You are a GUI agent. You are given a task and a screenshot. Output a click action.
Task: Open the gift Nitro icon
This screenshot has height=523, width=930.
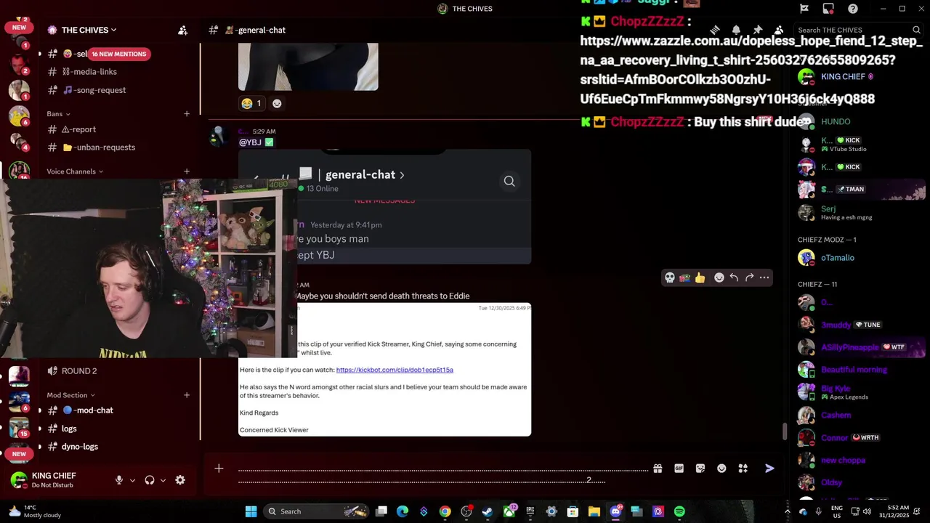[x=658, y=469]
